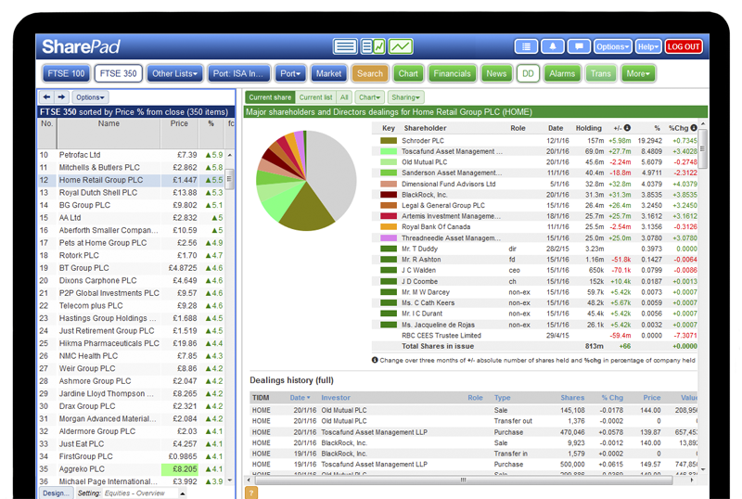The image size is (742, 499).
Task: Expand the Other Lists dropdown
Action: click(175, 73)
